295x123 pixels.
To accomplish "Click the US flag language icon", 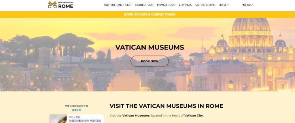I will coord(244,5).
